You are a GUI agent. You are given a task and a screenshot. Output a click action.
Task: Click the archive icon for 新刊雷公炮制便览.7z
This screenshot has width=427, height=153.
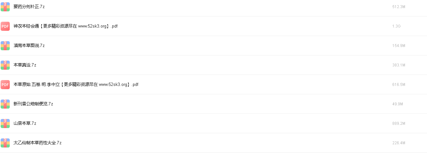[x=5, y=104]
